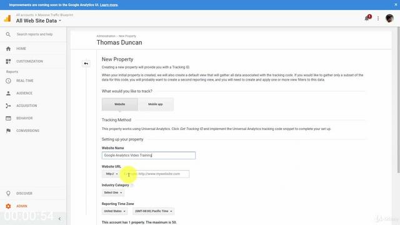Click the New Property heading

pyautogui.click(x=117, y=59)
